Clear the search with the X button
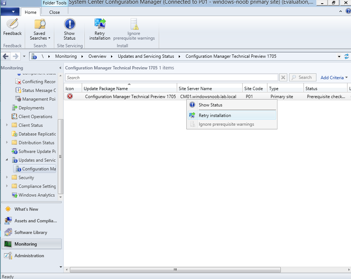351x279 pixels. pos(283,77)
